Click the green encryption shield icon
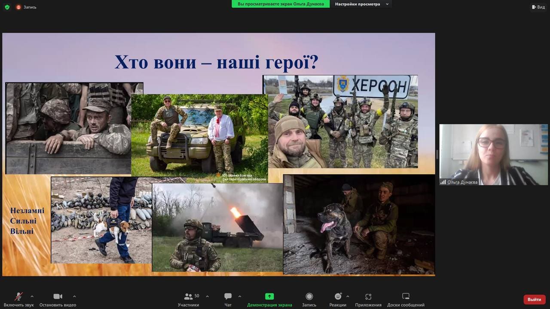 coord(7,7)
